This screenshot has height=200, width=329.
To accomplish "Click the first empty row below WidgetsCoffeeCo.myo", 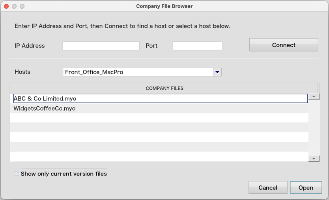I will point(159,118).
